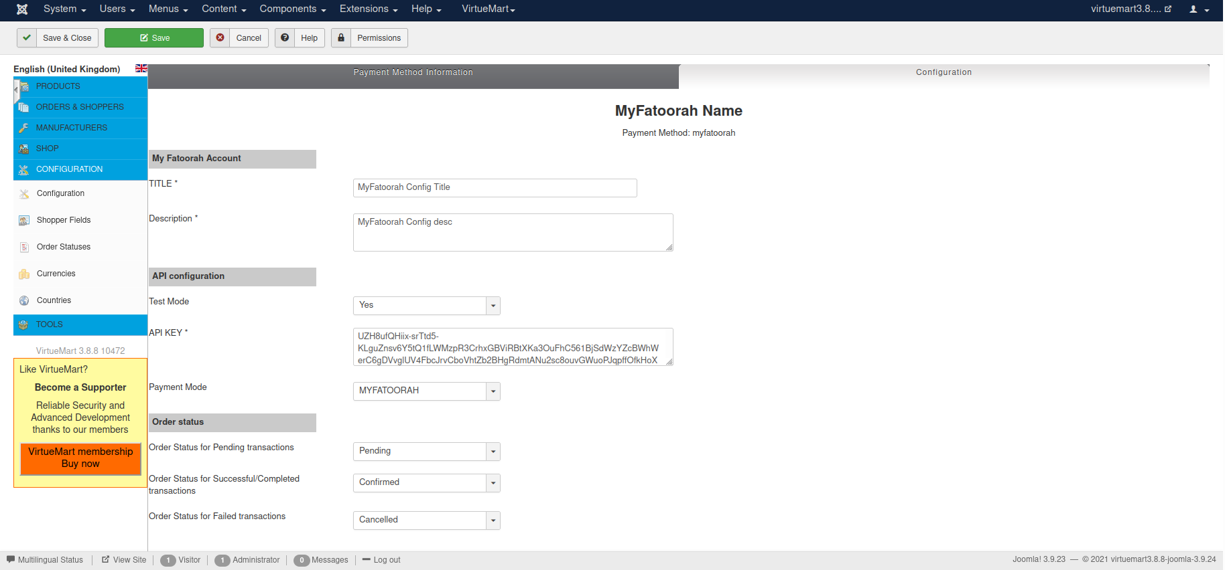Open the Content menu
The image size is (1225, 570).
[x=224, y=9]
